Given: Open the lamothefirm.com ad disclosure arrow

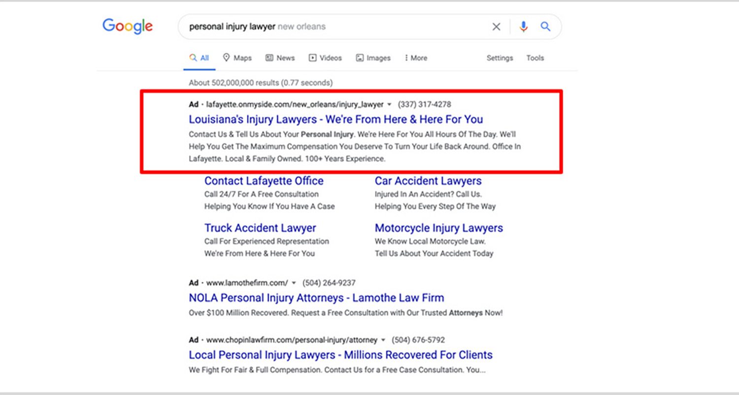Looking at the screenshot, I should tap(294, 283).
